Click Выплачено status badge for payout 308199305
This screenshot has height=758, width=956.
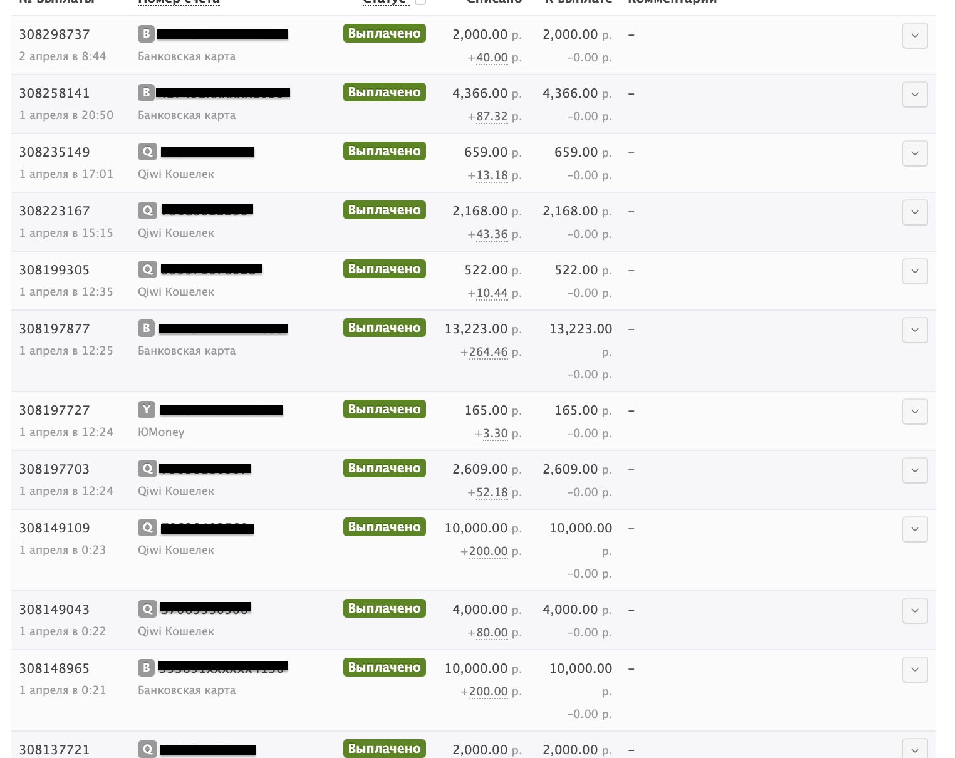pos(385,269)
